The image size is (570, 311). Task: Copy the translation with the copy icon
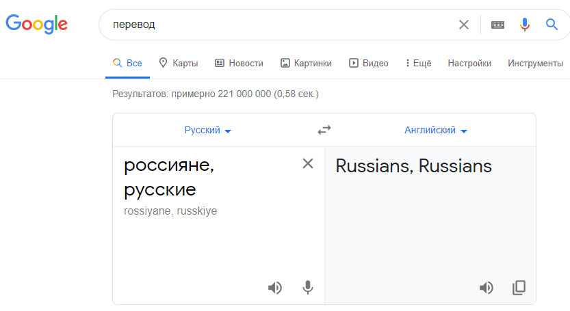point(519,288)
